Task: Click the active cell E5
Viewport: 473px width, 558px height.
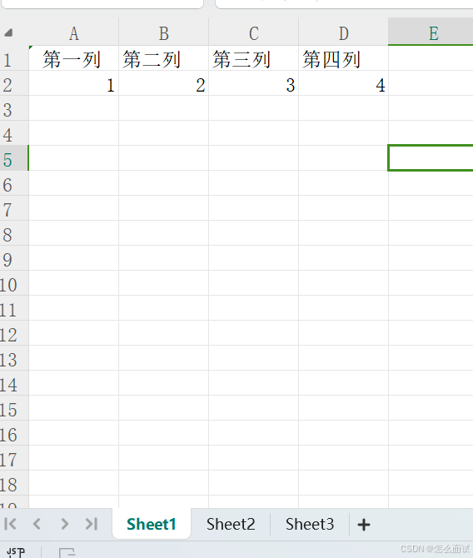Action: 431,158
